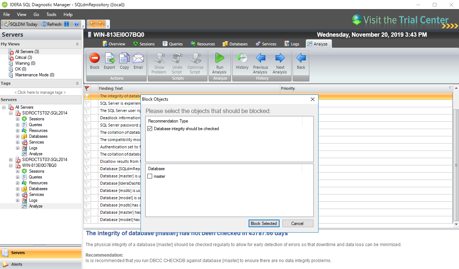Image resolution: width=459 pixels, height=269 pixels.
Task: Expand Queries under SIDROCTST02\SQL2014
Action: pyautogui.click(x=17, y=125)
